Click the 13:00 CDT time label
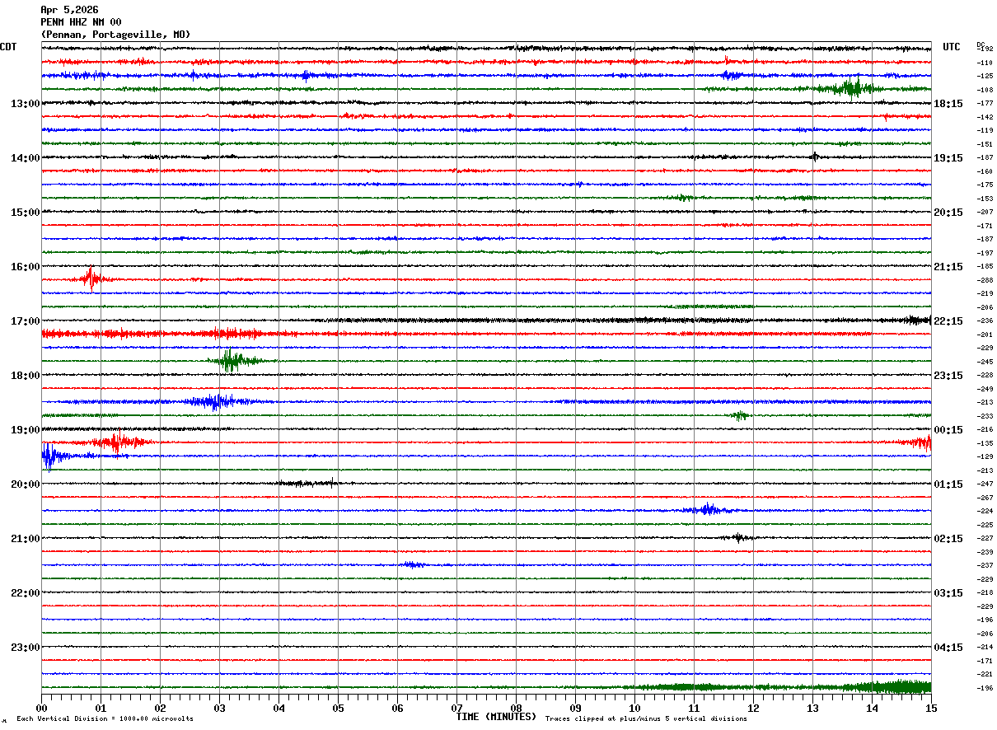The width and height of the screenshot is (997, 730). pos(25,104)
